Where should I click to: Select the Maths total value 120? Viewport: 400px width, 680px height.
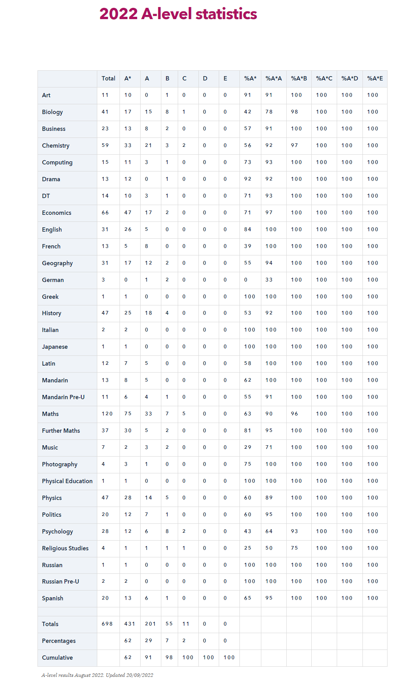pyautogui.click(x=107, y=414)
